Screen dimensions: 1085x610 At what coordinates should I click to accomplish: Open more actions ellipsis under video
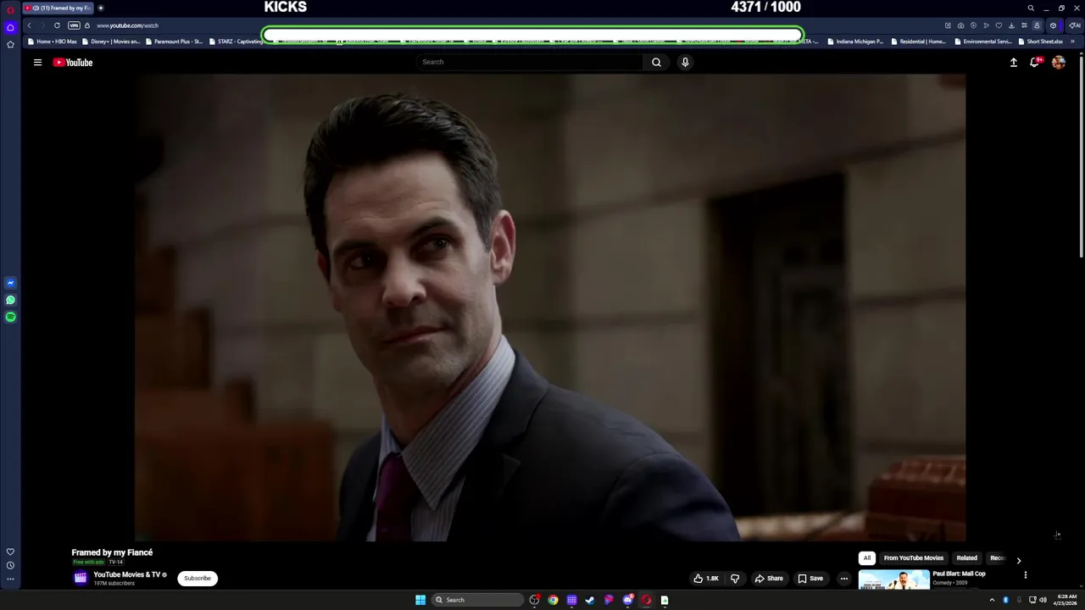(843, 579)
